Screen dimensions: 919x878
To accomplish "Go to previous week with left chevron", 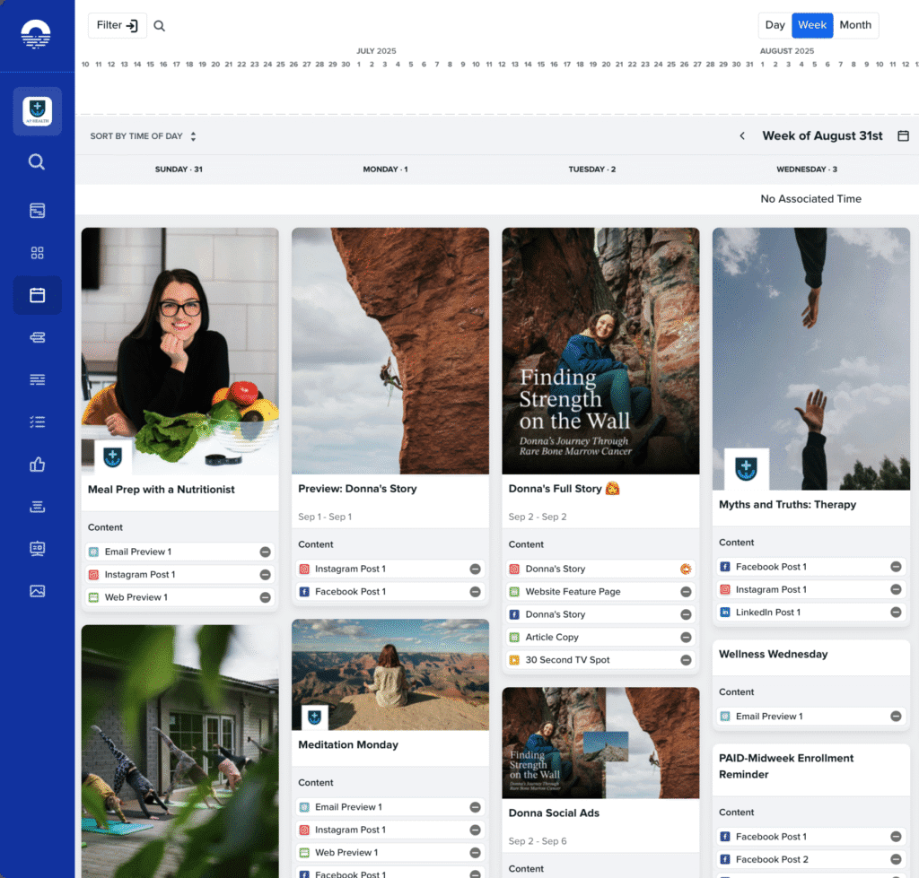I will [x=742, y=136].
